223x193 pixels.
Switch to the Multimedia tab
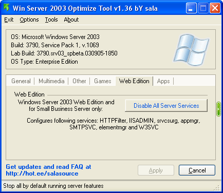[x=51, y=81]
